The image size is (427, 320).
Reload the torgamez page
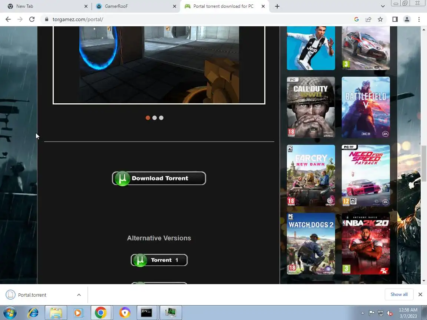[32, 19]
